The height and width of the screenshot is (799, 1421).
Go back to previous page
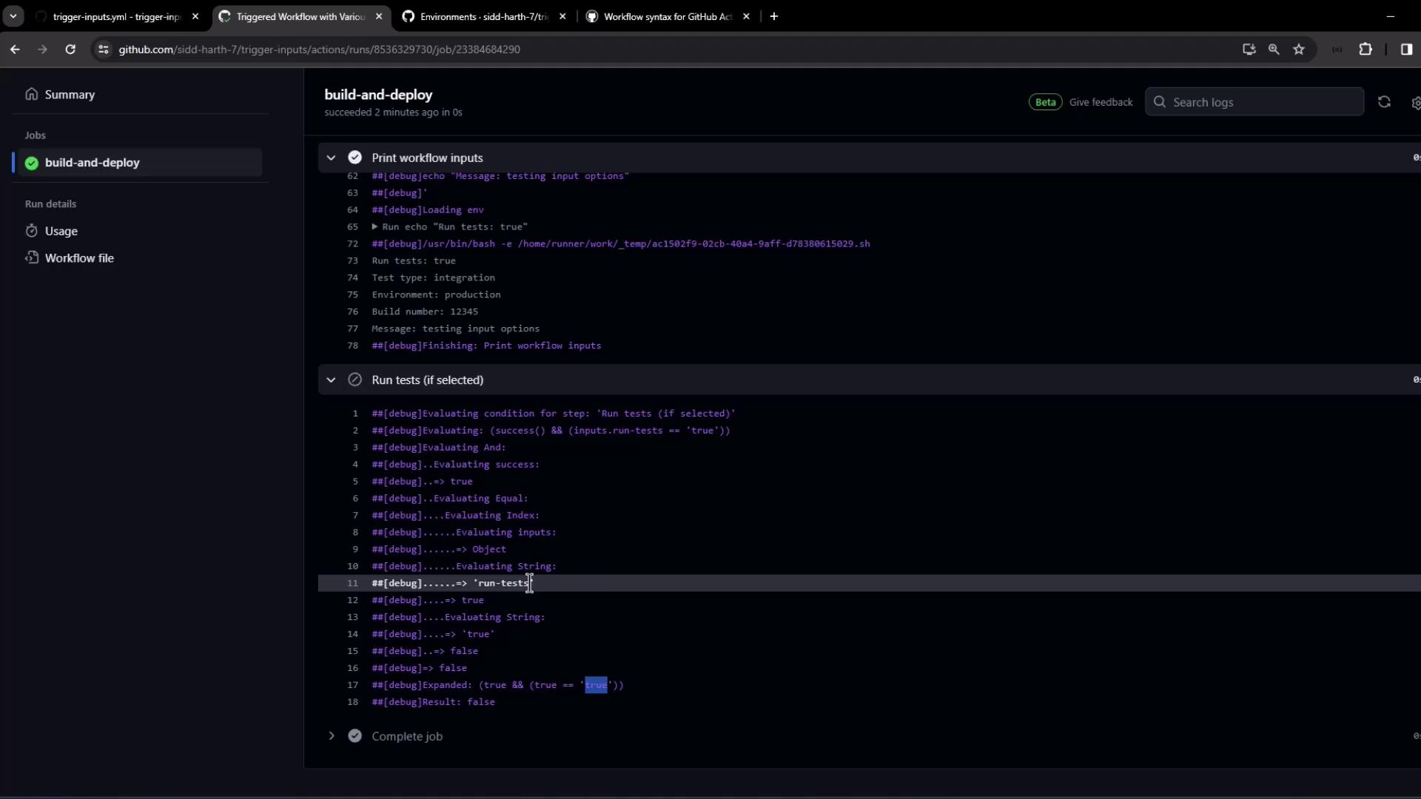tap(15, 50)
